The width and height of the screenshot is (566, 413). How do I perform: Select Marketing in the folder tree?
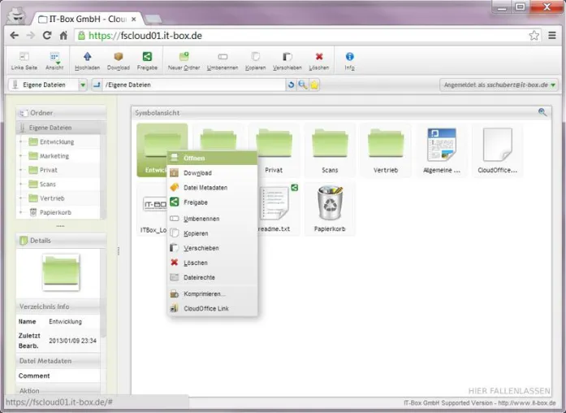pyautogui.click(x=54, y=156)
